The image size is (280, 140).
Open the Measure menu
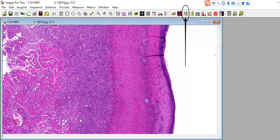(x=78, y=7)
